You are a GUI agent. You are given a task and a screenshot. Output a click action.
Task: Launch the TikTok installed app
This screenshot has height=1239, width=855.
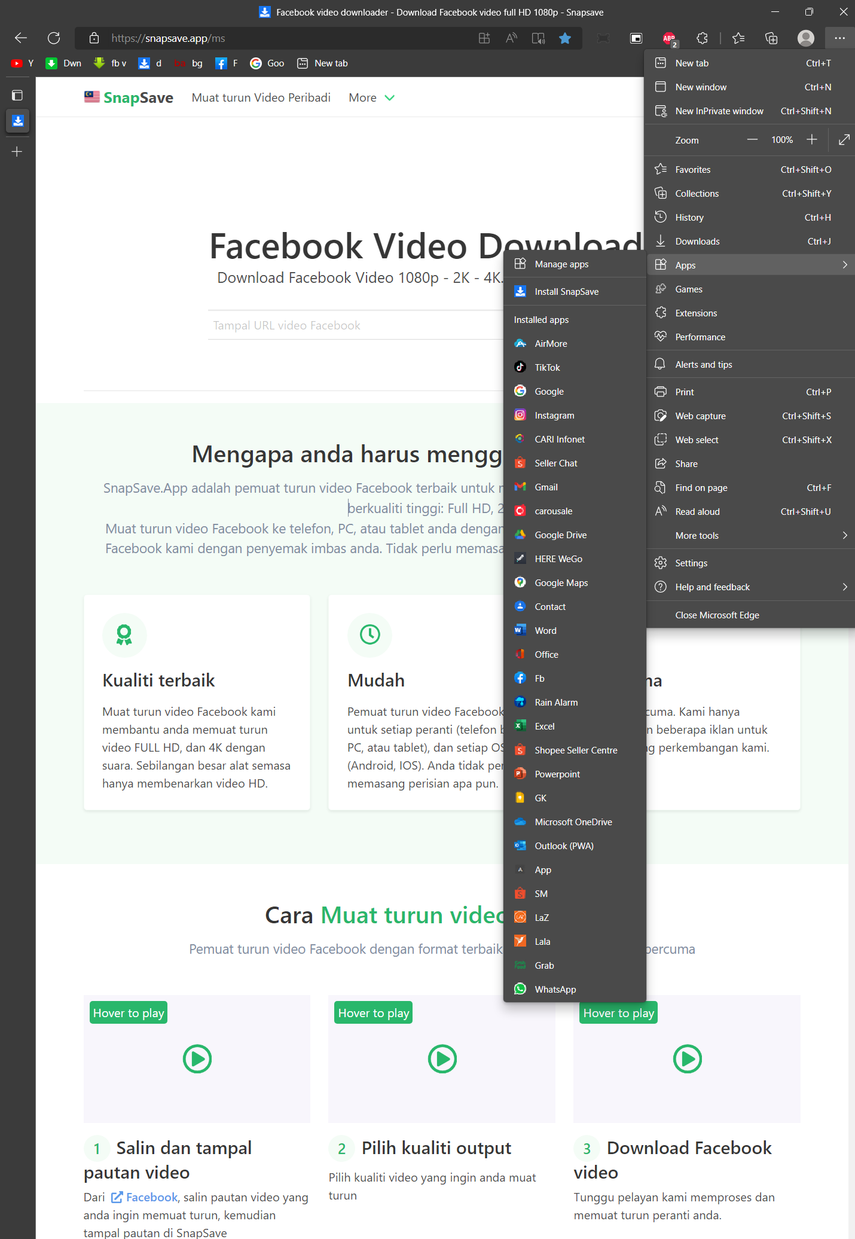[575, 368]
